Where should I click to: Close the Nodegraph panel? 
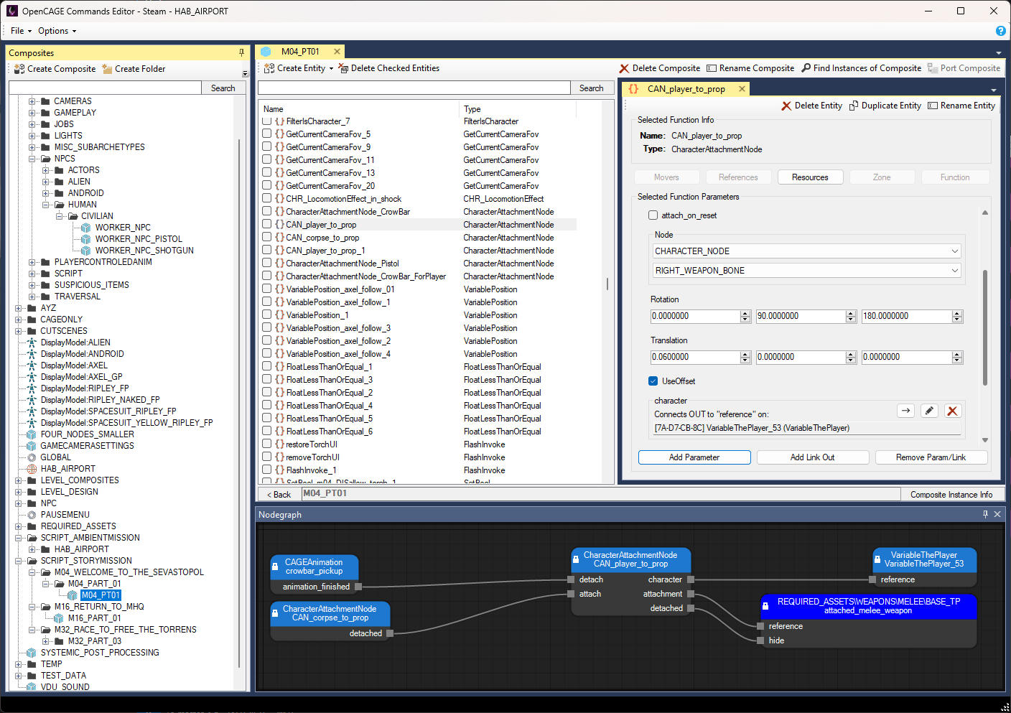(x=997, y=514)
